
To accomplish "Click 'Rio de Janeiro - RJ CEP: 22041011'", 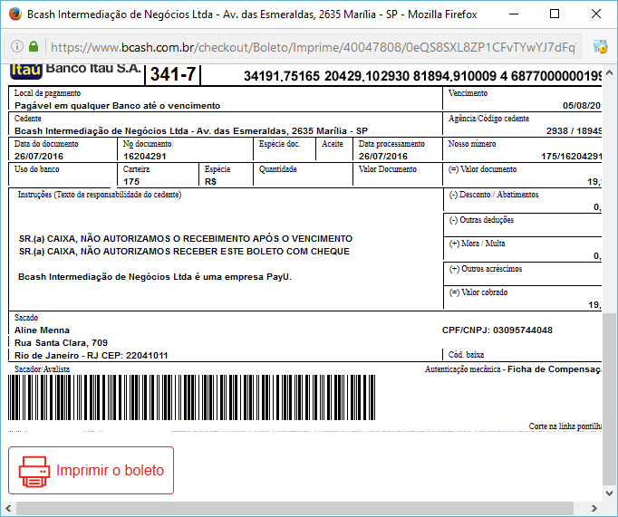I will click(91, 356).
